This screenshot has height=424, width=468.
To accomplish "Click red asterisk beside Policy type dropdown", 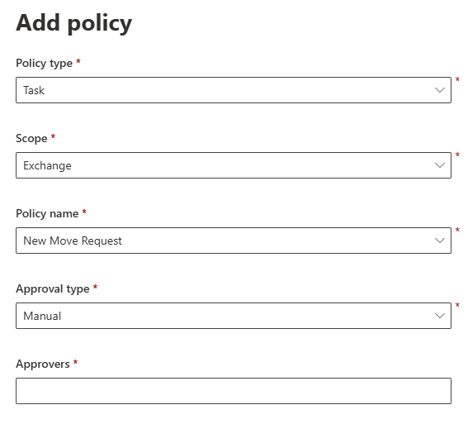I will tap(457, 80).
